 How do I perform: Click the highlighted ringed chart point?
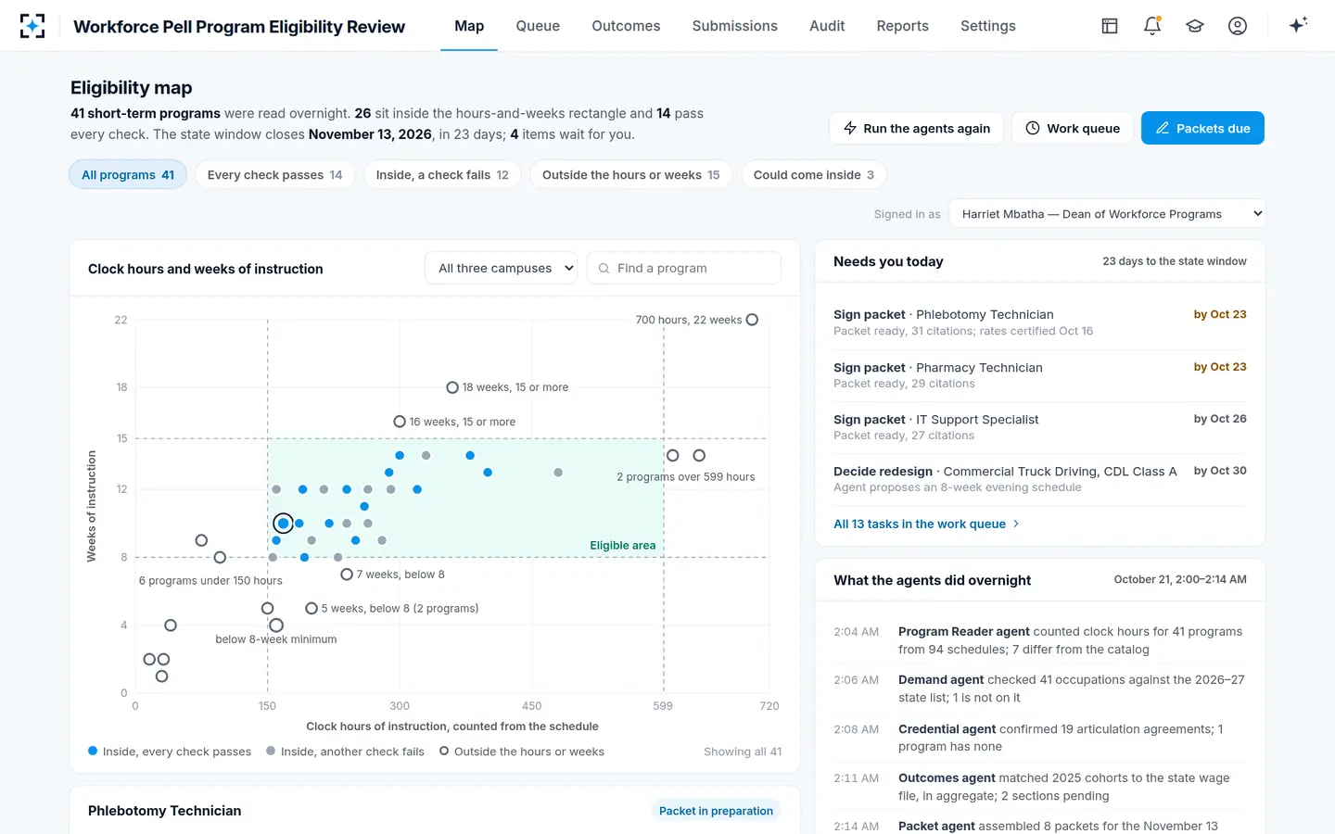pyautogui.click(x=284, y=524)
